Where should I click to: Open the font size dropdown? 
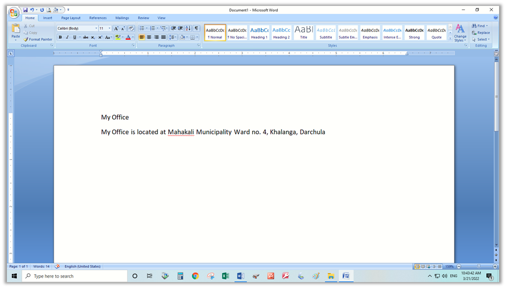click(x=109, y=28)
